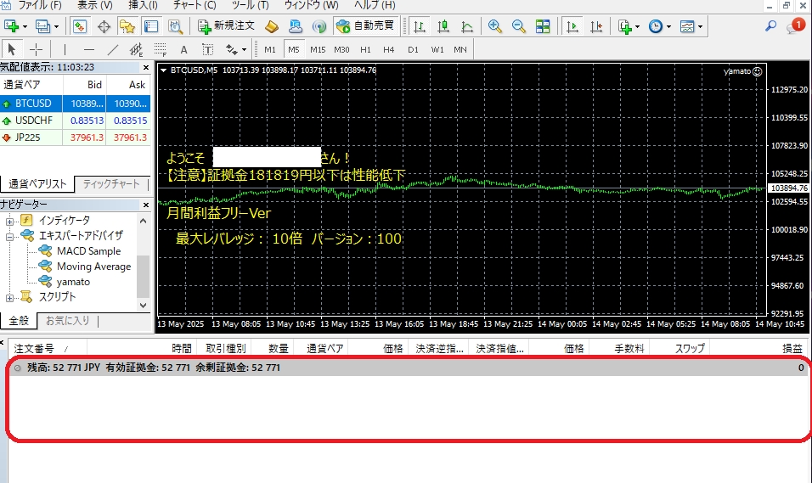
Task: Switch chart to candlestick display
Action: [x=443, y=26]
